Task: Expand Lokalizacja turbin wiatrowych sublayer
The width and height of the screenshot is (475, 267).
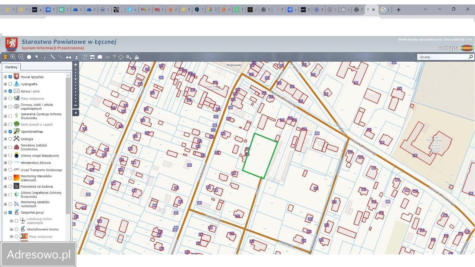Action: (11, 221)
